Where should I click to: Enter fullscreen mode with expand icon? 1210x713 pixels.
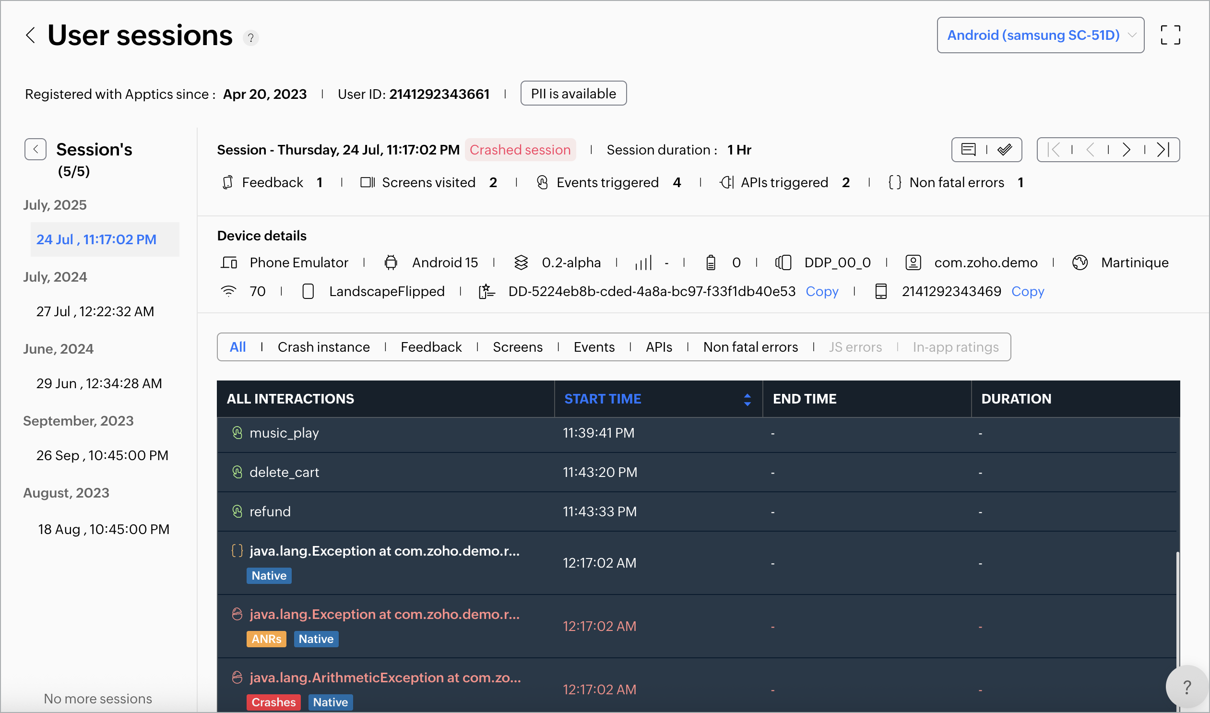(x=1170, y=35)
